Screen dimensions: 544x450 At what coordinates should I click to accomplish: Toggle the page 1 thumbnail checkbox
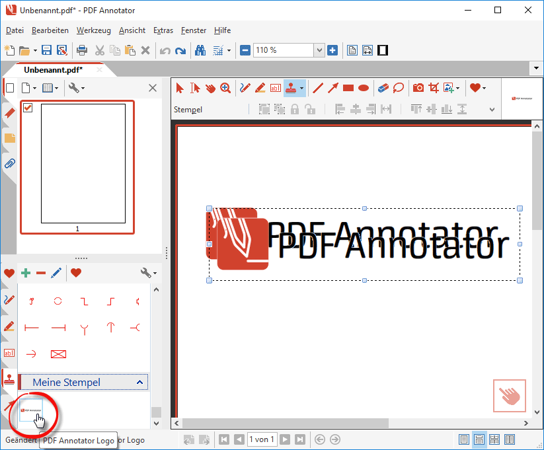coord(28,108)
